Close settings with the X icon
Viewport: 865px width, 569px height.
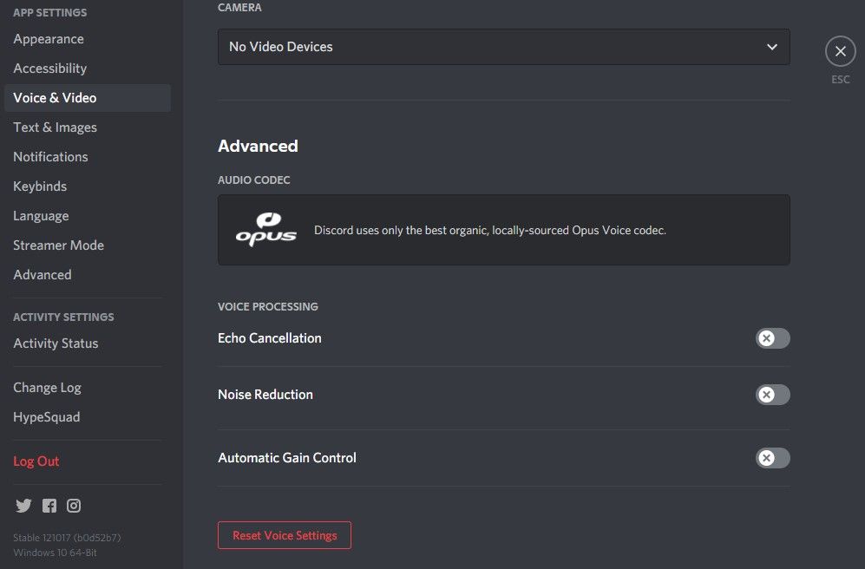[x=840, y=51]
